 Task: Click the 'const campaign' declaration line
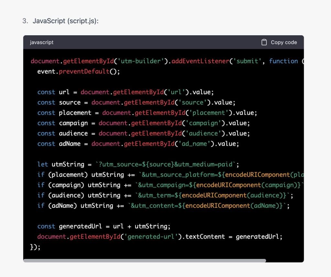144,123
